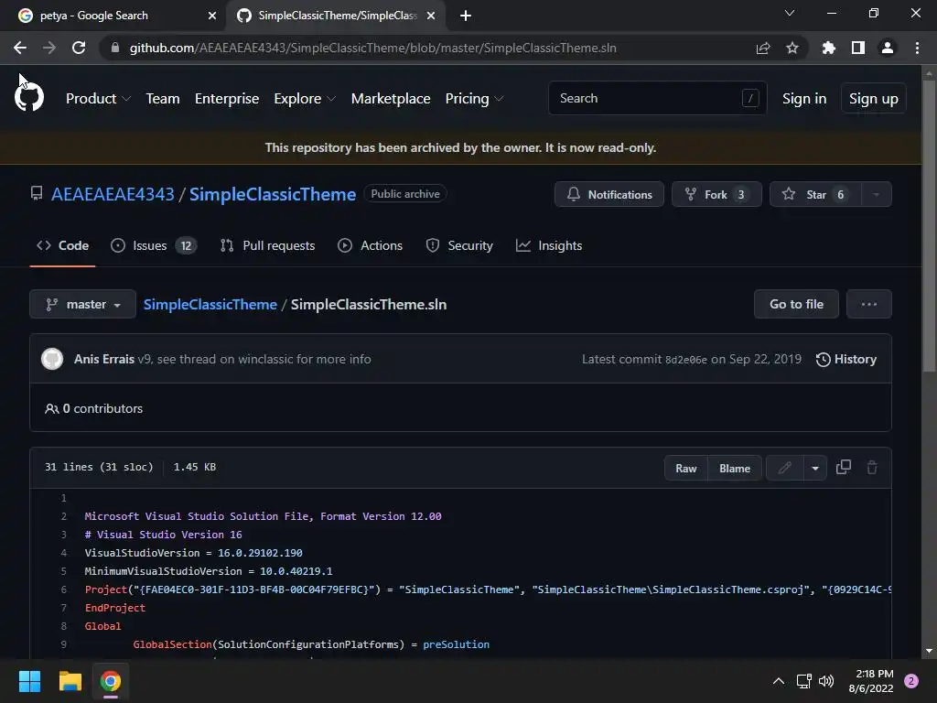Open the SimpleClassicTheme repository title link
Image resolution: width=937 pixels, height=703 pixels.
(273, 194)
